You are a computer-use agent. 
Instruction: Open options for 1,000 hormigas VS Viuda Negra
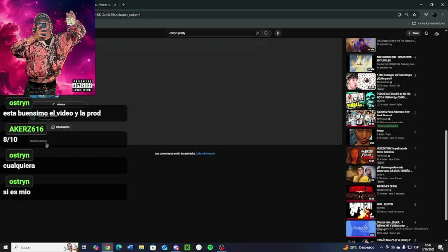(415, 76)
